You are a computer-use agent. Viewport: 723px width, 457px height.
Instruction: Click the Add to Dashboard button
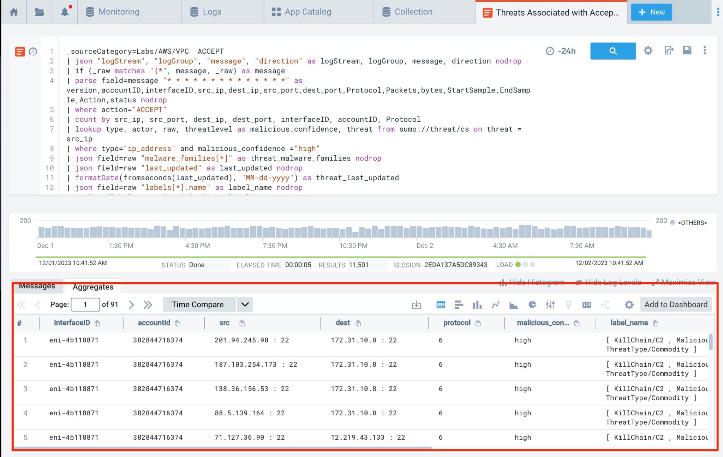click(676, 304)
